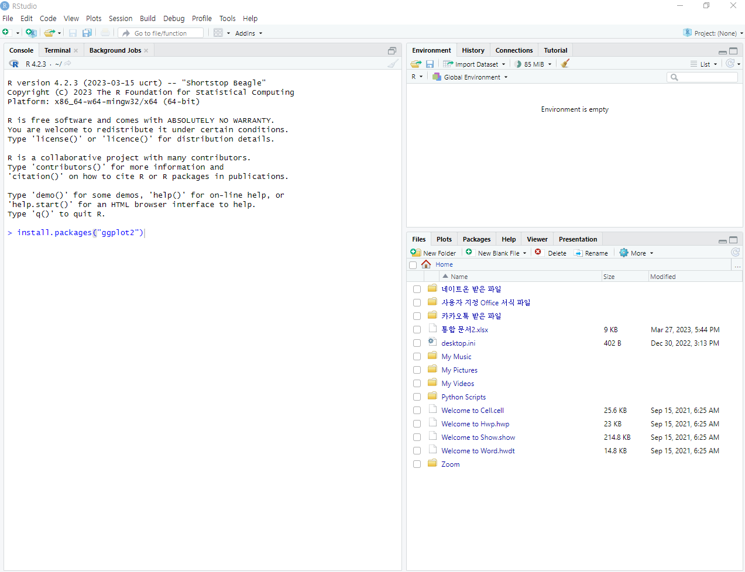The image size is (745, 572).
Task: Open the Addins dropdown
Action: tap(249, 33)
